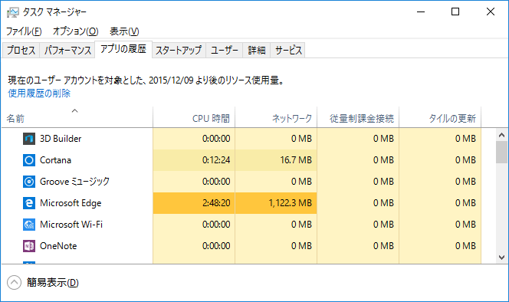Click the scrollbar down arrow

click(x=501, y=258)
